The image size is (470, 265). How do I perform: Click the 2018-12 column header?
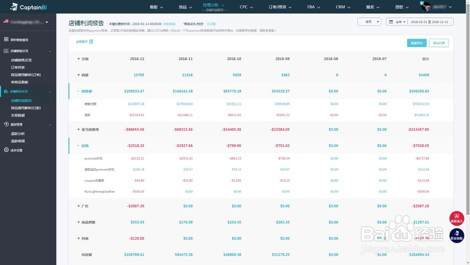coord(137,59)
